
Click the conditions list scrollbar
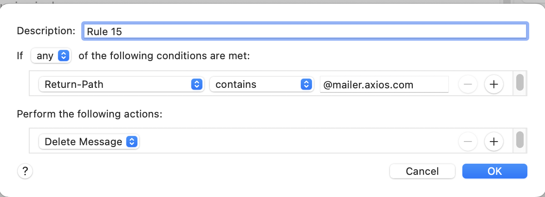[520, 82]
